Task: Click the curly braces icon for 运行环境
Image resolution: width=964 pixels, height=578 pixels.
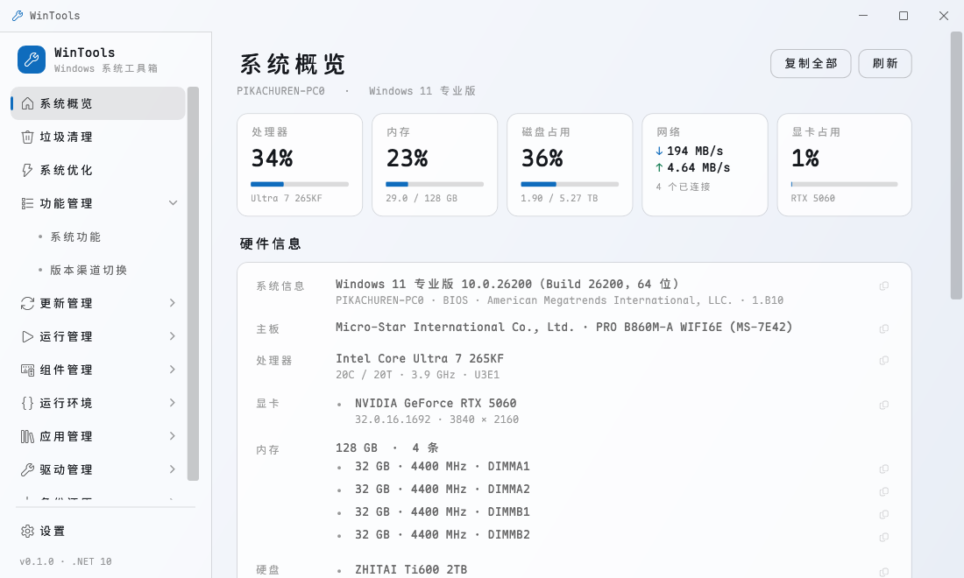Action: 28,402
